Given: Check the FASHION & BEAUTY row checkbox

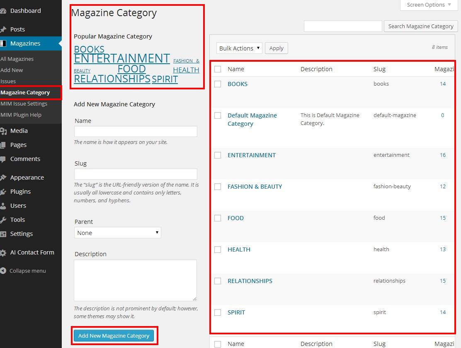Looking at the screenshot, I should [218, 187].
